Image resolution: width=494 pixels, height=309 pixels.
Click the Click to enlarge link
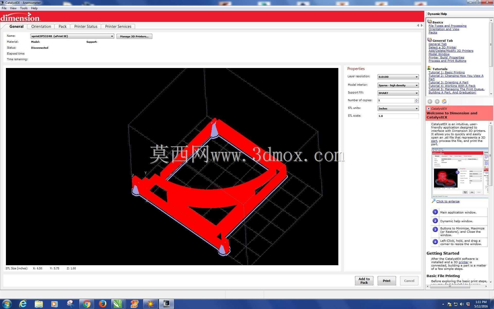click(448, 201)
